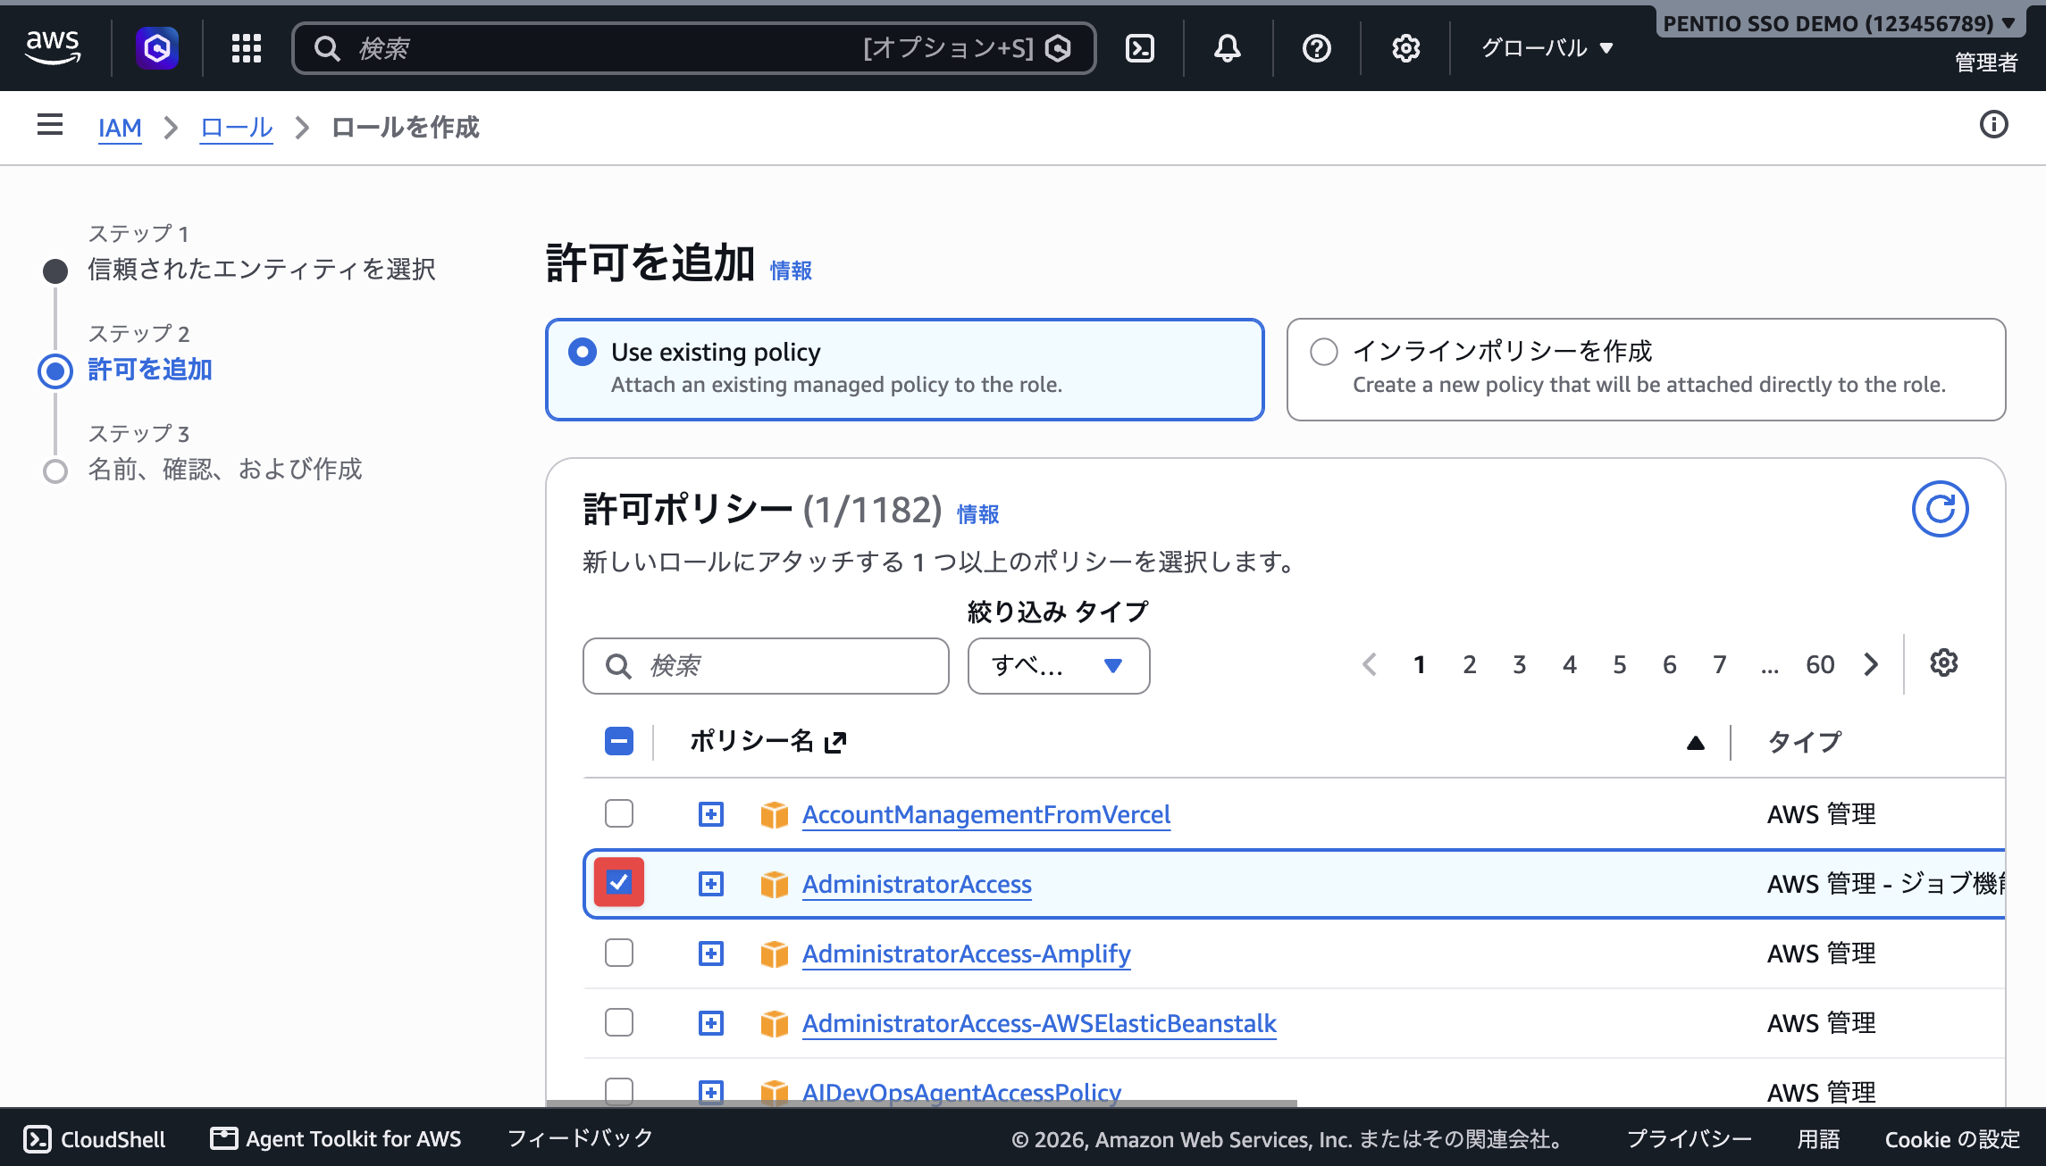
Task: Click the CloudShell icon in the footer
Action: click(x=38, y=1139)
